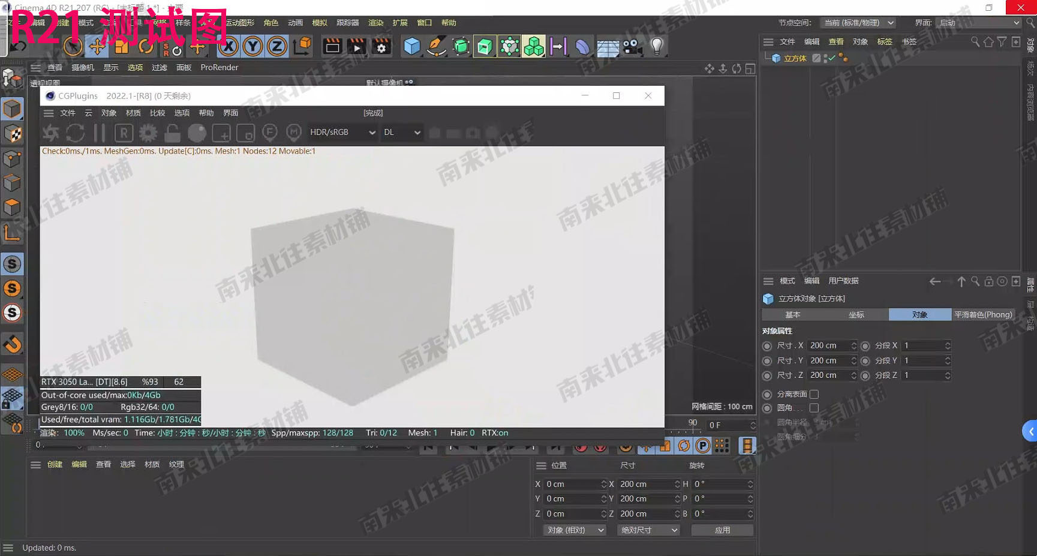Click Octane send scene icon in CGPlugins window
The height and width of the screenshot is (556, 1037).
[51, 133]
